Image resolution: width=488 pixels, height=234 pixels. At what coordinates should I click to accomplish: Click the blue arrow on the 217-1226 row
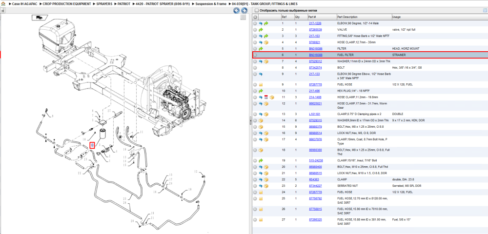tap(261, 23)
